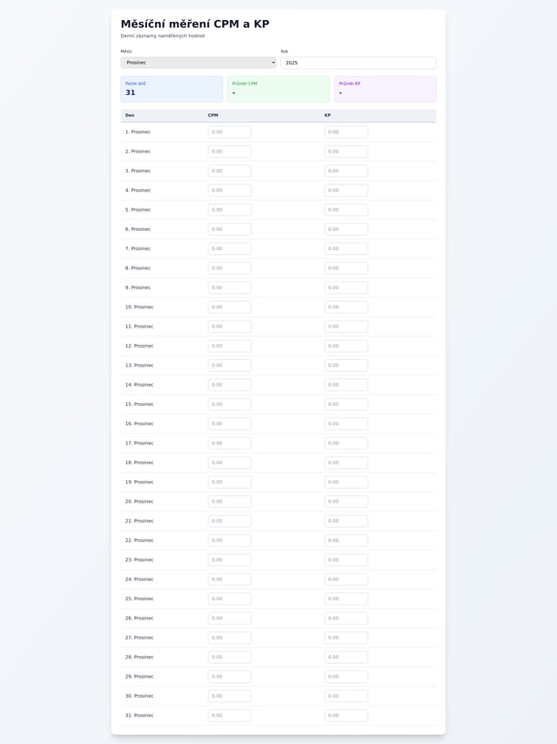
Task: Click the KP field for 26. Prosinec
Action: click(x=346, y=619)
